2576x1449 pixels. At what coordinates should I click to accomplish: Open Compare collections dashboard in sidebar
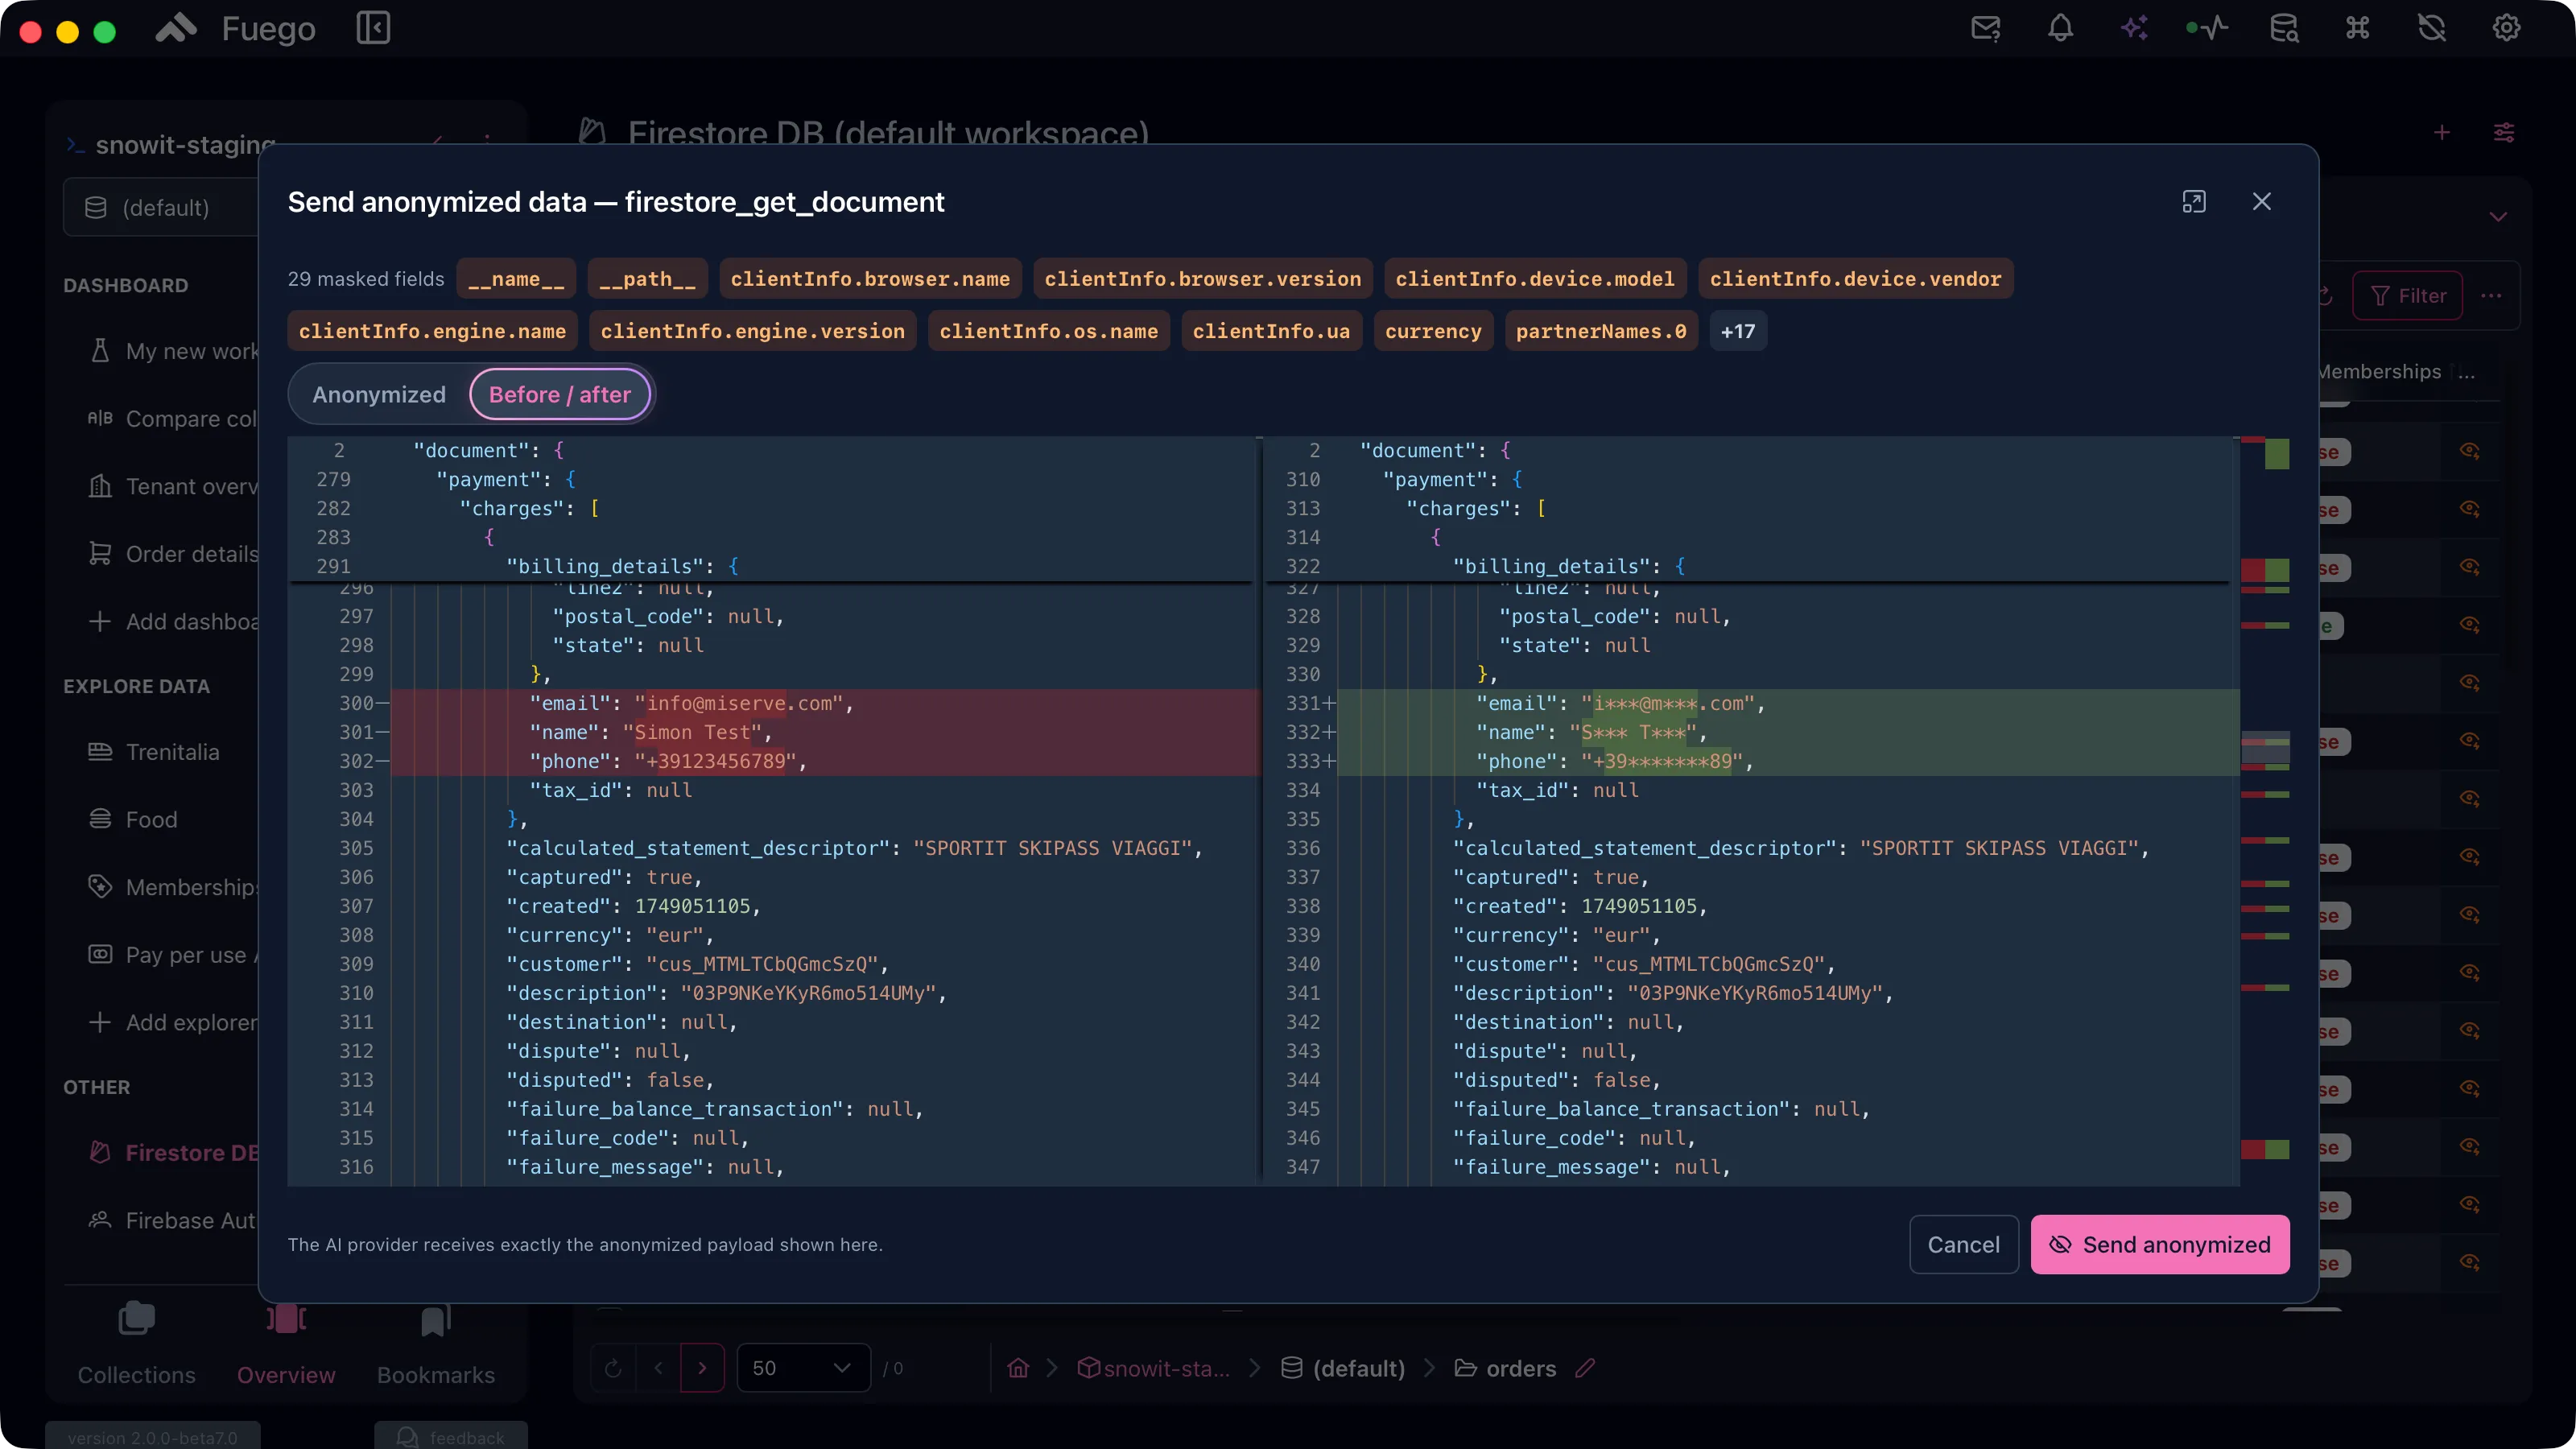pos(172,419)
